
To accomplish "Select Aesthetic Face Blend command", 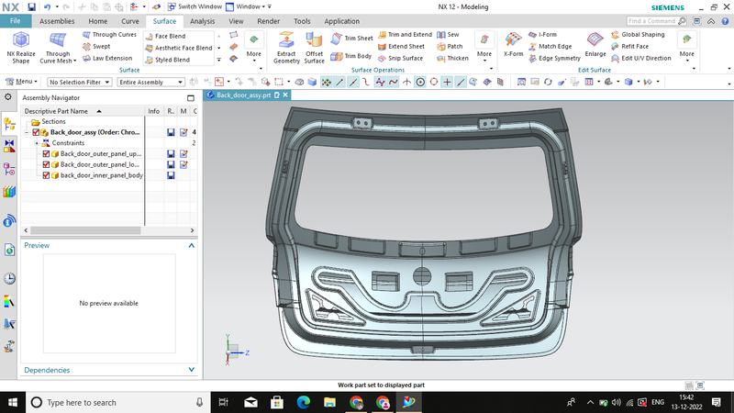I will pyautogui.click(x=179, y=48).
